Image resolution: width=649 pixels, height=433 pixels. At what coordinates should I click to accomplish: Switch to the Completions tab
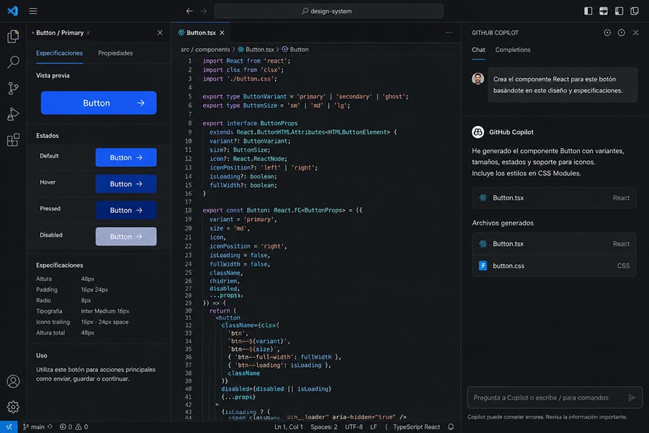point(513,50)
